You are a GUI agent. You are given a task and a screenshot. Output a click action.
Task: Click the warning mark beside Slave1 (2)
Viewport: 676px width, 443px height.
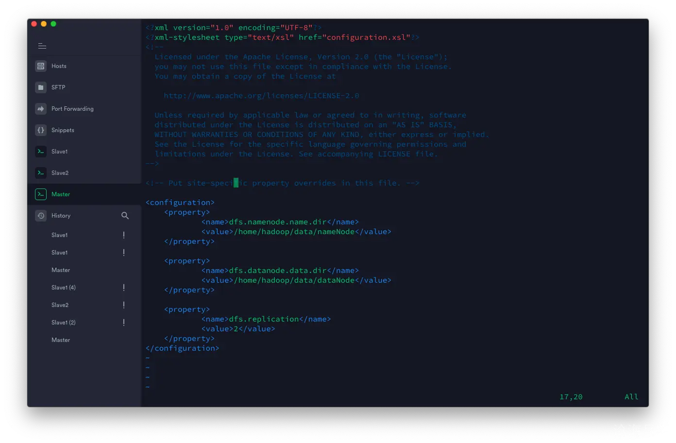point(124,323)
